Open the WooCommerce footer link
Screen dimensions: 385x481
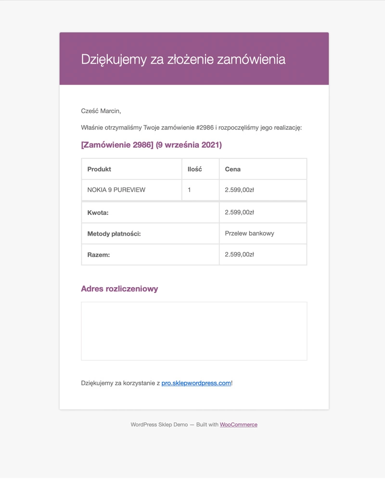[x=239, y=425]
